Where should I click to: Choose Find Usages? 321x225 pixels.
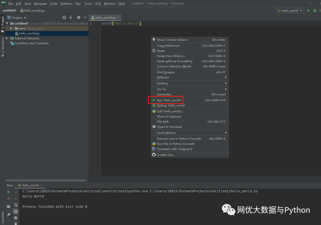tap(190, 72)
